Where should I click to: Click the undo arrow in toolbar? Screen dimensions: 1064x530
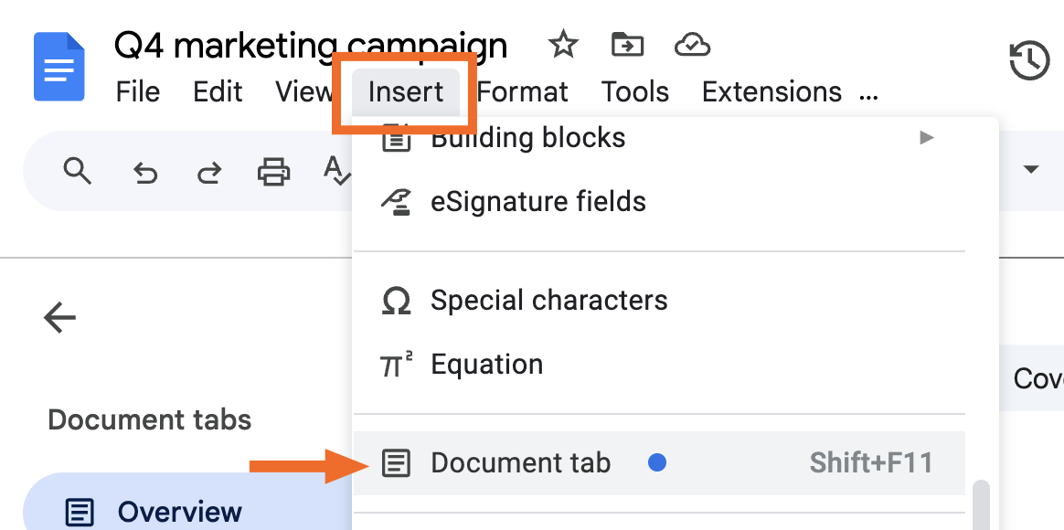pos(144,173)
